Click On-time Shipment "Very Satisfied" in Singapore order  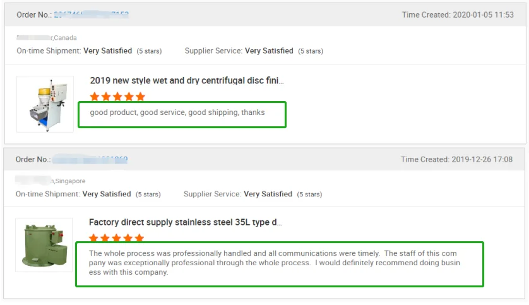click(107, 194)
